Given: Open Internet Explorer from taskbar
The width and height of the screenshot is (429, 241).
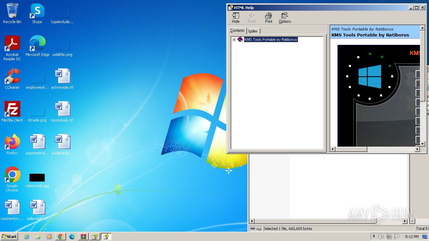Looking at the screenshot, I should [x=26, y=237].
